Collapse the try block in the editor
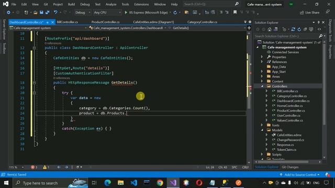335x188 pixels. click(x=34, y=93)
